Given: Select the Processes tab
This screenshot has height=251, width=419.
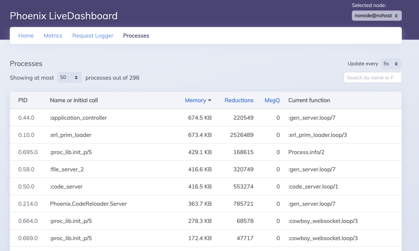Looking at the screenshot, I should [136, 36].
